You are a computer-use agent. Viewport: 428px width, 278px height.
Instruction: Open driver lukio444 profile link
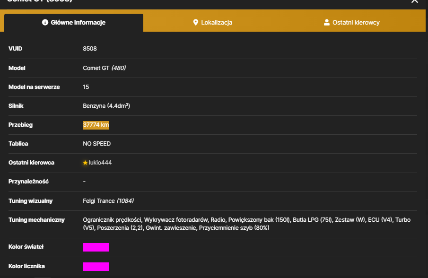point(100,163)
